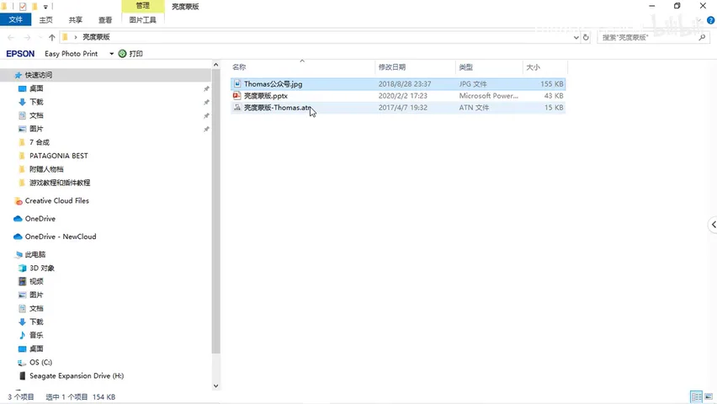Select 此电脑 in navigation pane
This screenshot has width=717, height=404.
point(35,254)
